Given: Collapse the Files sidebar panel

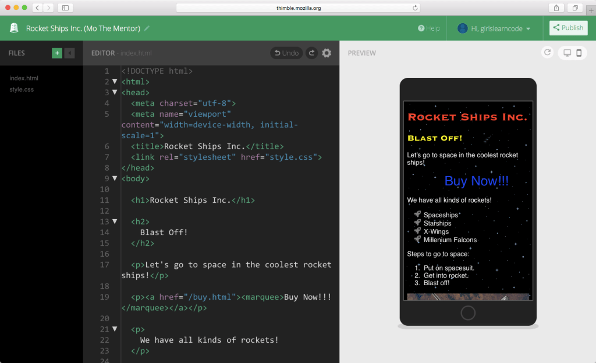Looking at the screenshot, I should click(70, 53).
